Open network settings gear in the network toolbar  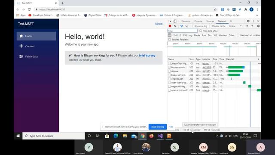pos(258,26)
